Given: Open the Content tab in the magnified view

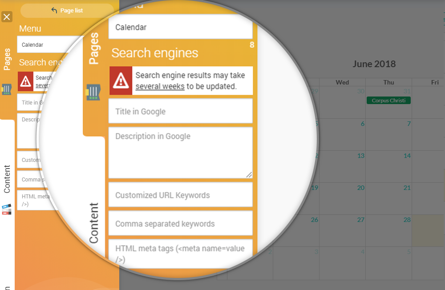Looking at the screenshot, I should point(94,223).
